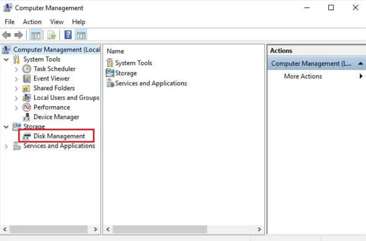The image size is (366, 241).
Task: Select Disk Management in the tree
Action: coord(59,136)
